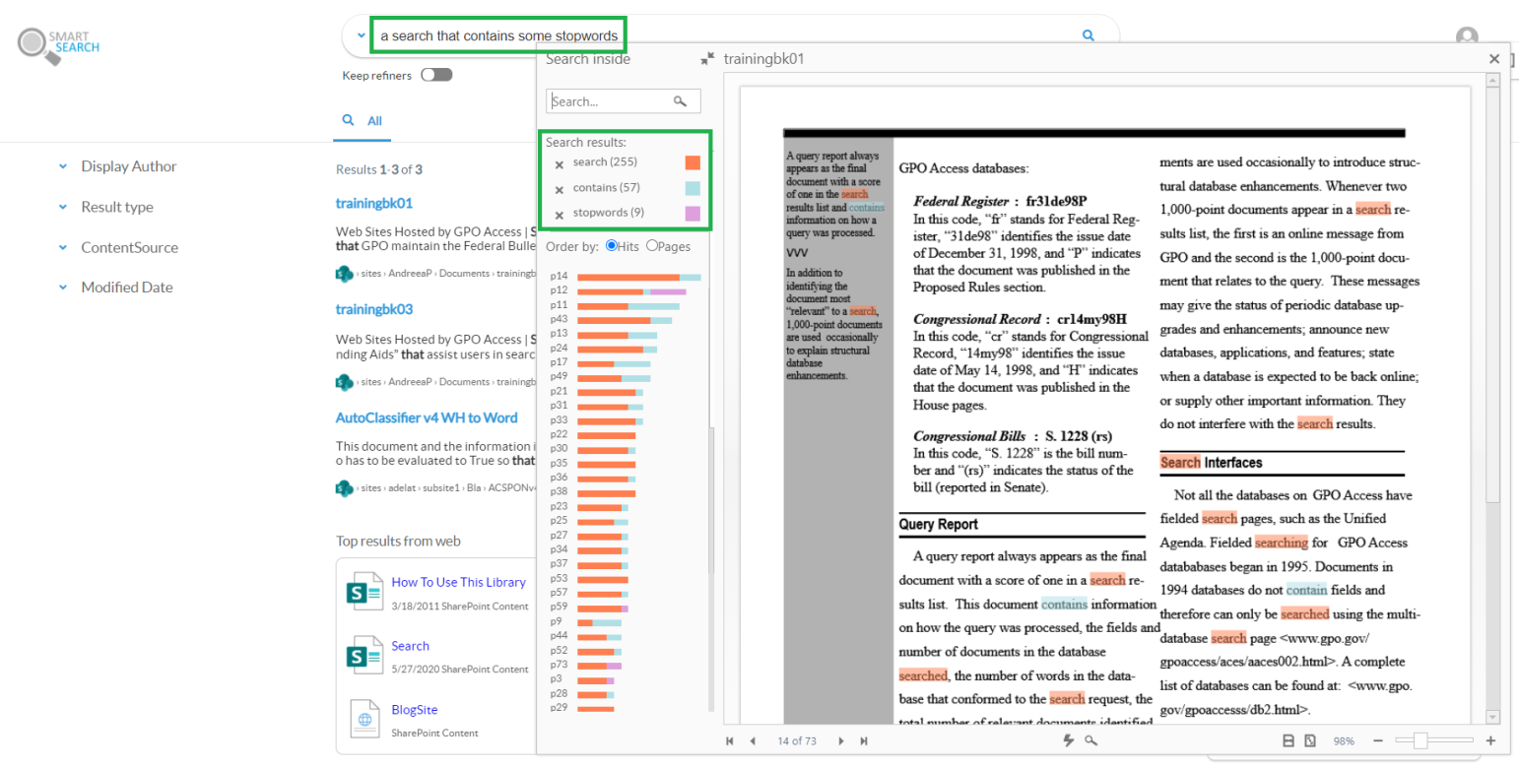Click the 'Results 1-3 of 3' count text
Screen dimensions: 1519x768
click(379, 169)
